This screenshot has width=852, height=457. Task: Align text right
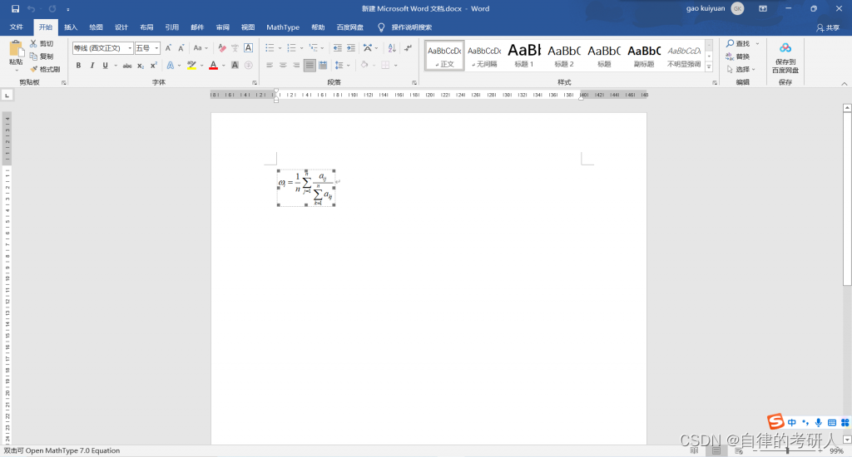pos(296,65)
